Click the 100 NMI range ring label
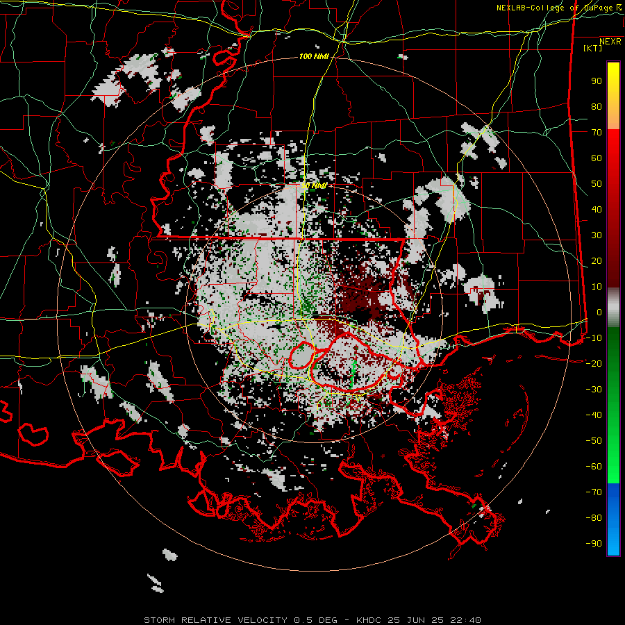625x625 pixels. pyautogui.click(x=314, y=57)
